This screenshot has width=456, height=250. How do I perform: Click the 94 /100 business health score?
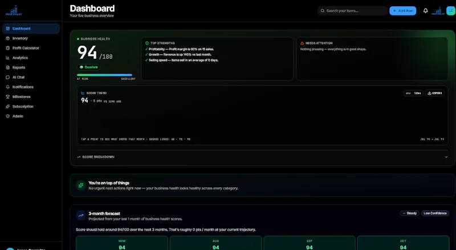(x=95, y=53)
